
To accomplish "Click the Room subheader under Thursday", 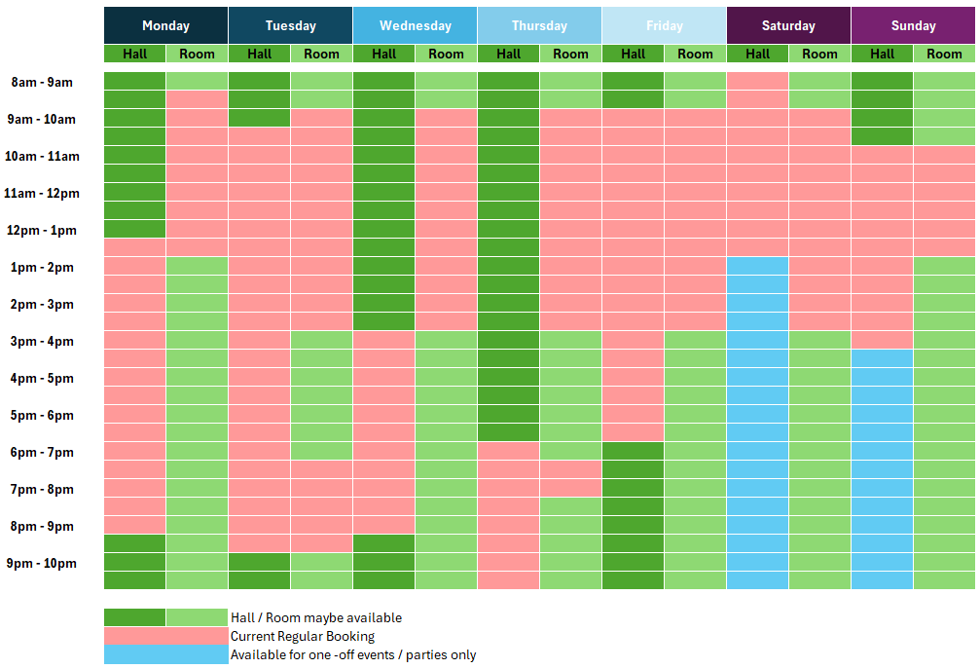I will 570,54.
